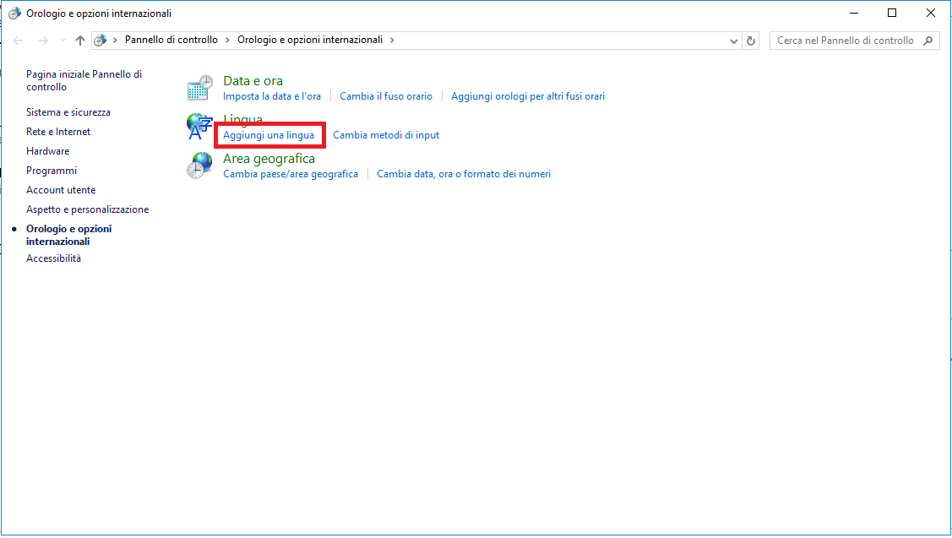
Task: Click Cambia paese/area geografica
Action: pos(291,174)
